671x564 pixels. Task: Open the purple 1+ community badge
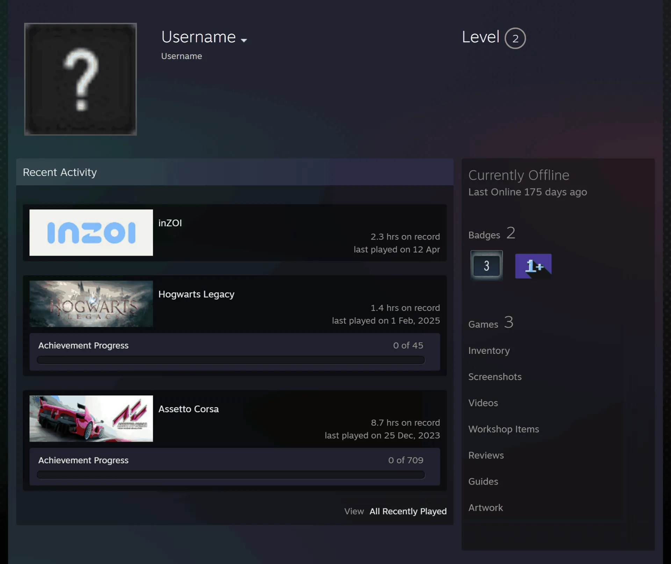pos(533,266)
